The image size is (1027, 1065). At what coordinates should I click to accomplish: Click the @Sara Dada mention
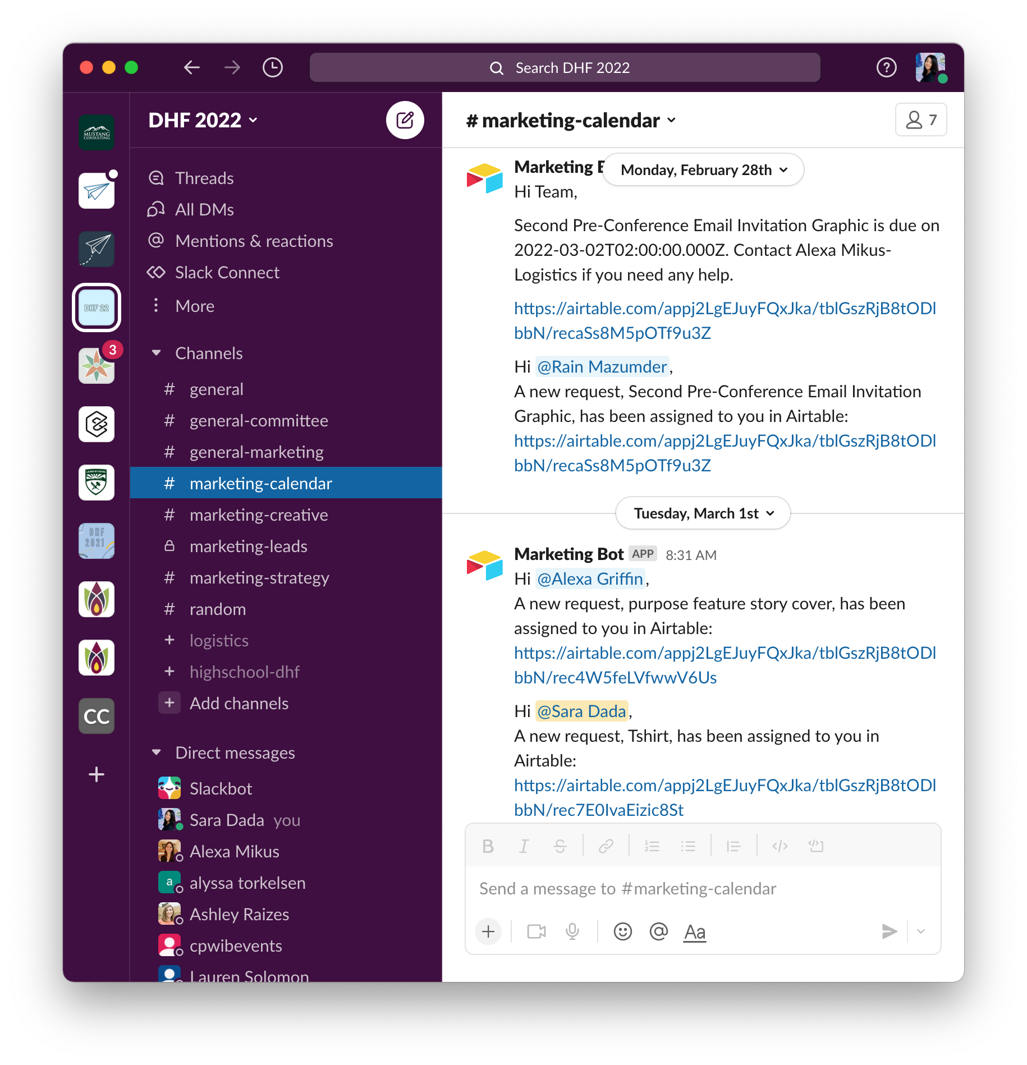[582, 711]
